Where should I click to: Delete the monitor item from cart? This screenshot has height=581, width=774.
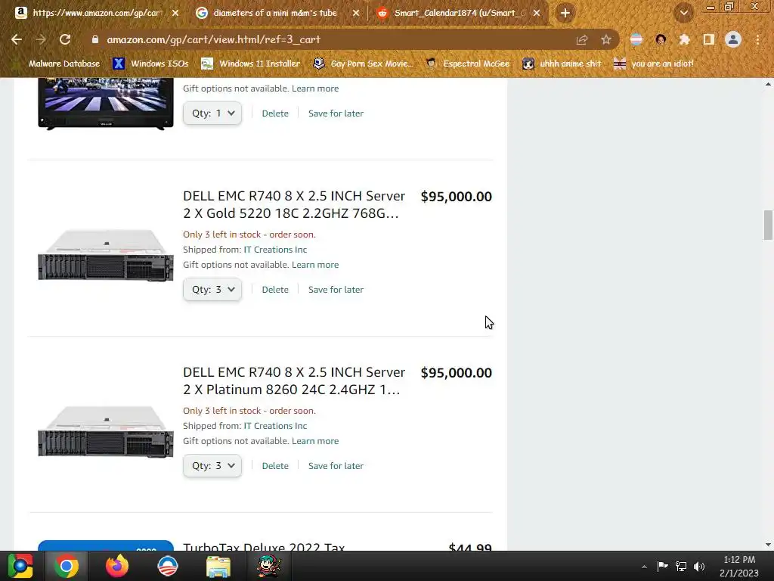(275, 113)
